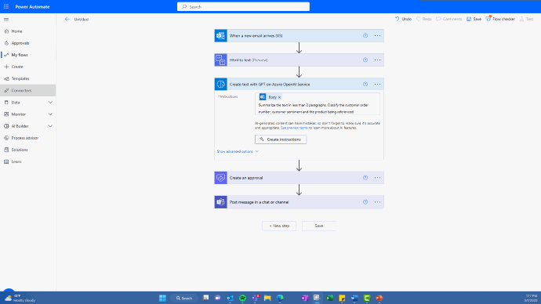Screen dimensions: 541x304
Task: Open Templates in sidebar
Action: [x=28, y=78]
